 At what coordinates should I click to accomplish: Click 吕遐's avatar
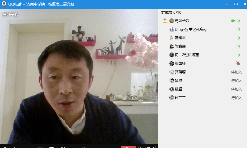[x=172, y=81]
